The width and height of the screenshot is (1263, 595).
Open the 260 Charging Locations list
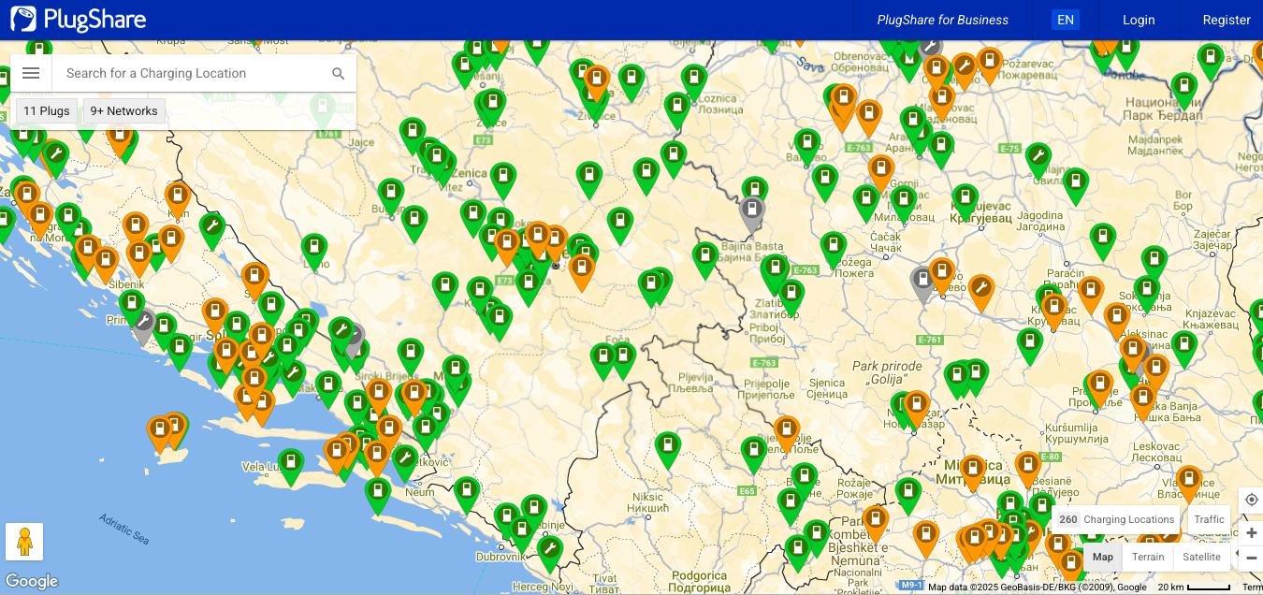1116,519
